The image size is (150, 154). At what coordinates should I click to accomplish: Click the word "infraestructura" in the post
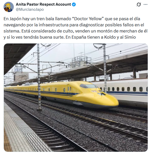(x=54, y=25)
